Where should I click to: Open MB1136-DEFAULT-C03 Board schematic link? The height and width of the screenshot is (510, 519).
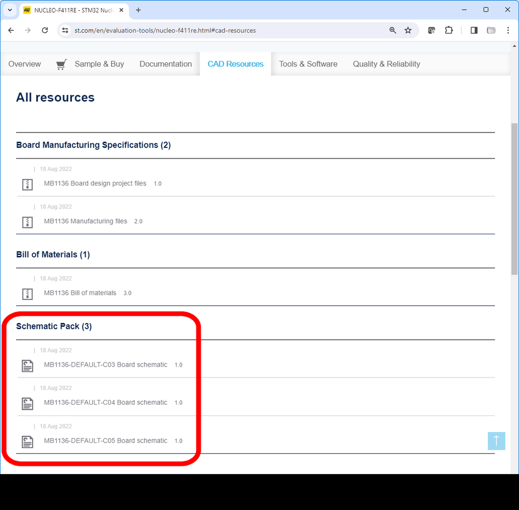pos(105,365)
